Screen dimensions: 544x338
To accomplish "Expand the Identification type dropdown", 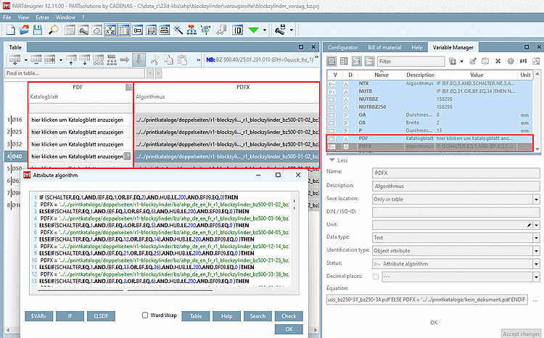I will [x=535, y=250].
